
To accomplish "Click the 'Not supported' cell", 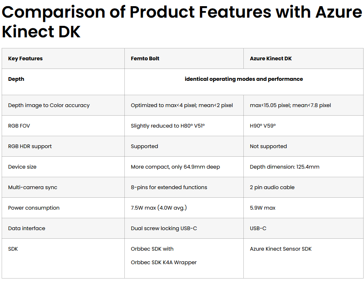I will coord(268,146).
